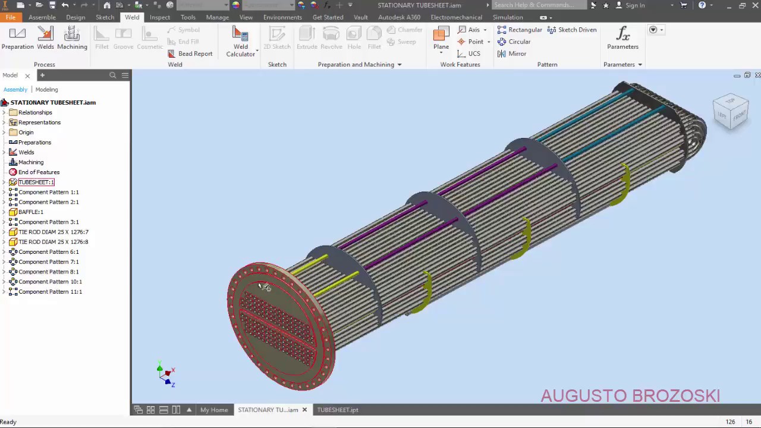
Task: Search the model browser with magnifier icon
Action: point(112,75)
